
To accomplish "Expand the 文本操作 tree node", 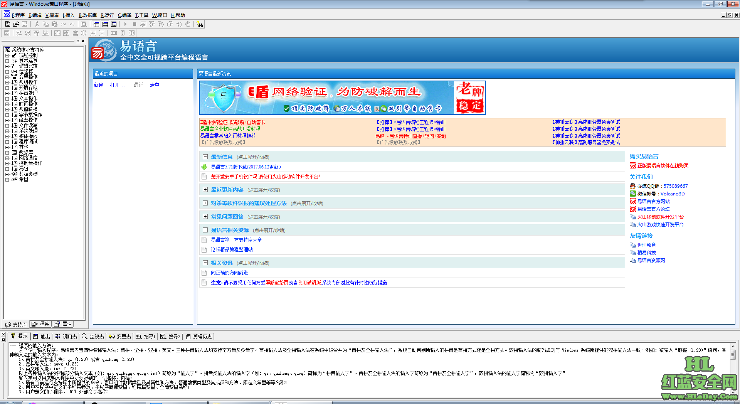I will [x=7, y=99].
